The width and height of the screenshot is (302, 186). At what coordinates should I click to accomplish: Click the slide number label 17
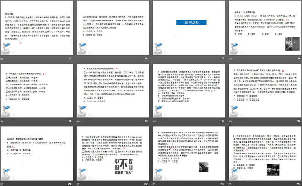click(x=70, y=121)
